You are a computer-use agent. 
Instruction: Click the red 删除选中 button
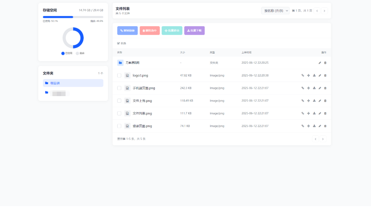click(150, 31)
